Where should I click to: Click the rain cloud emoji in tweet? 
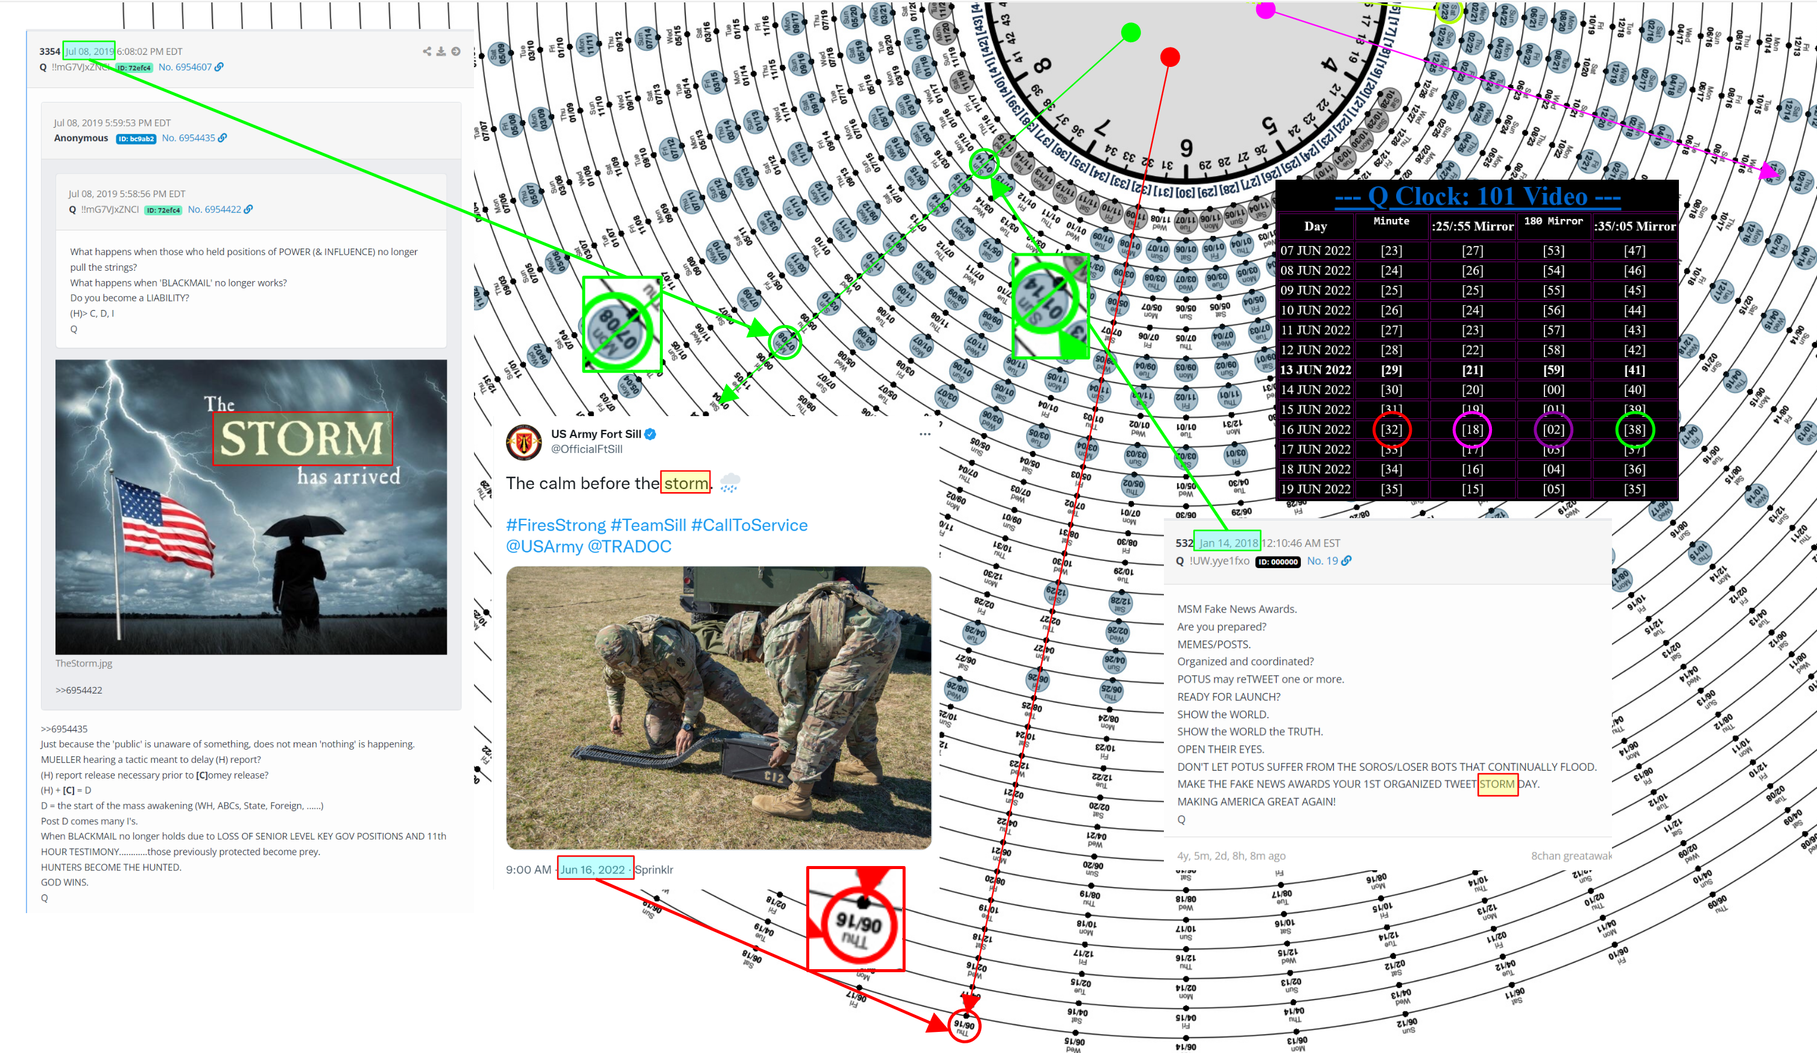coord(730,482)
